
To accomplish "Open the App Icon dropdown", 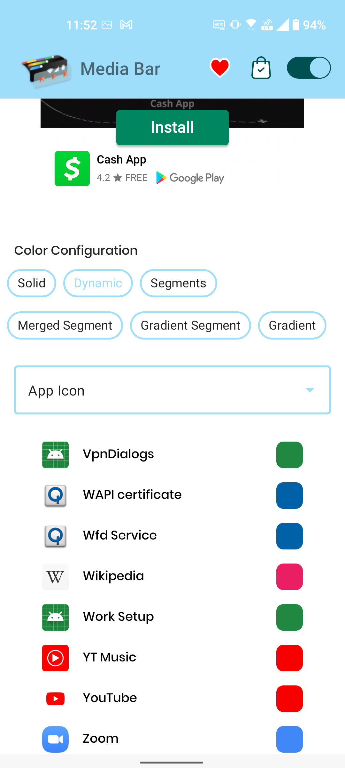I will coord(172,390).
